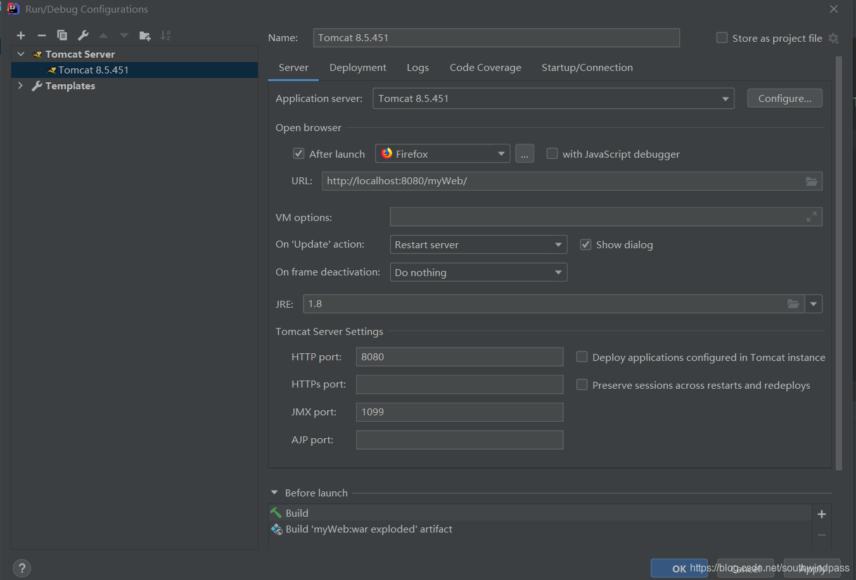This screenshot has height=580, width=856.
Task: Open help with the question mark icon
Action: [22, 568]
